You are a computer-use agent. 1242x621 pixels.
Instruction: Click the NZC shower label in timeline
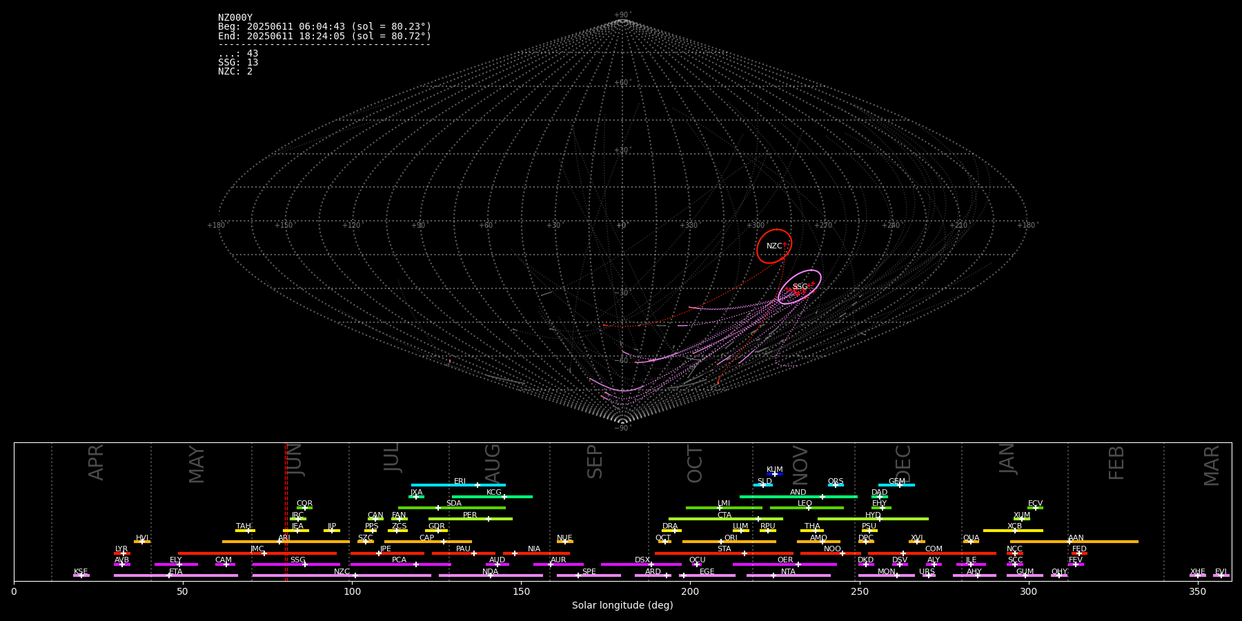point(342,572)
